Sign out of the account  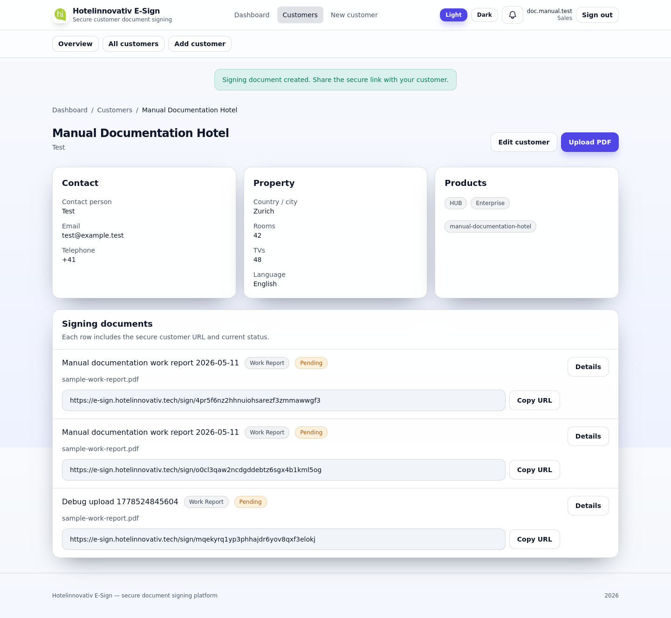[x=597, y=15]
